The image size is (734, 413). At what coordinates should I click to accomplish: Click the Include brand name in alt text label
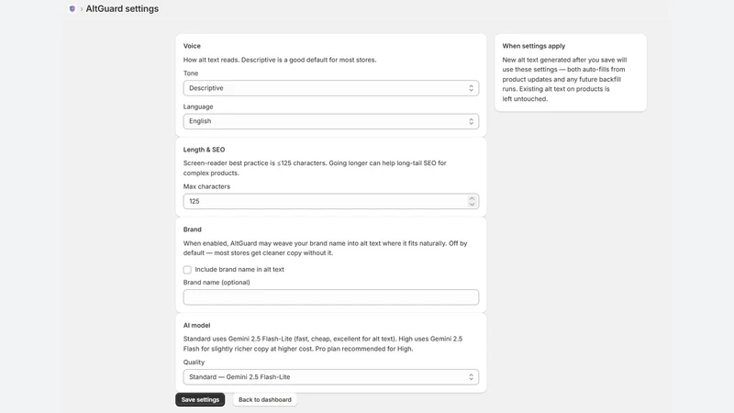click(239, 269)
